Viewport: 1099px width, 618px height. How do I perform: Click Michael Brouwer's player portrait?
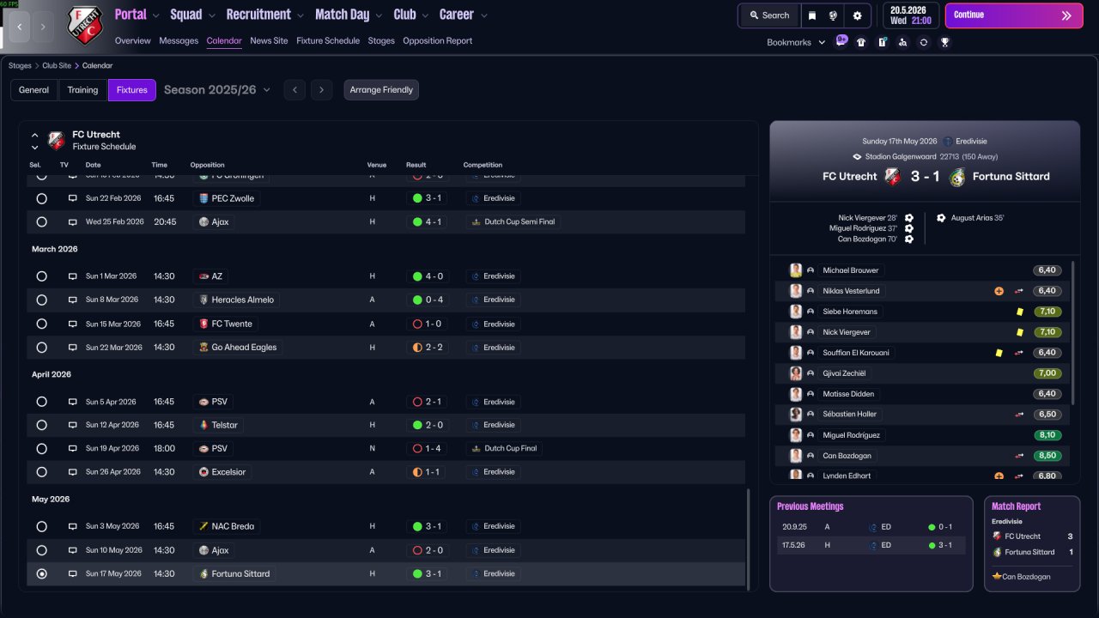pyautogui.click(x=796, y=270)
